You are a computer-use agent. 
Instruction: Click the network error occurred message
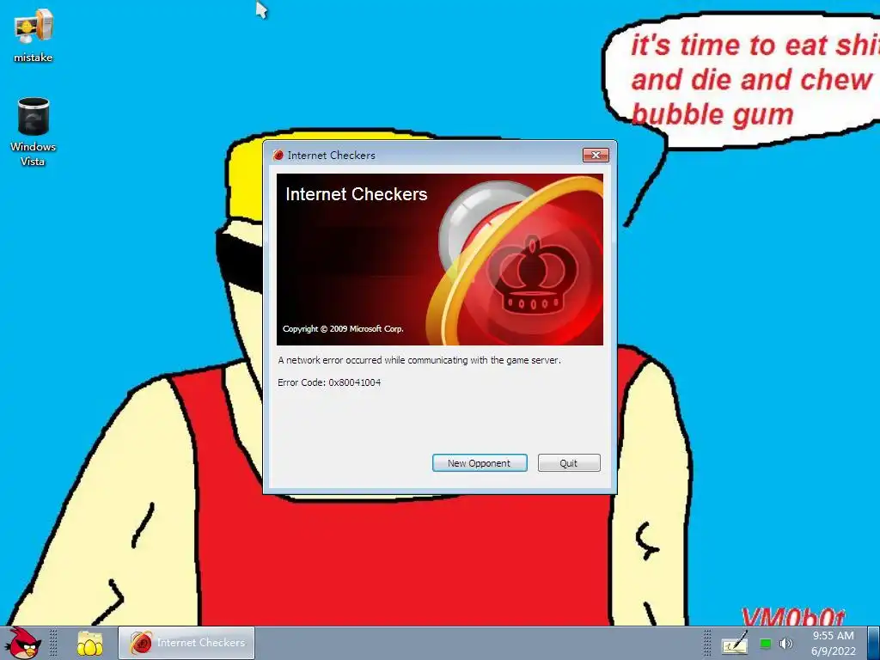click(x=419, y=360)
